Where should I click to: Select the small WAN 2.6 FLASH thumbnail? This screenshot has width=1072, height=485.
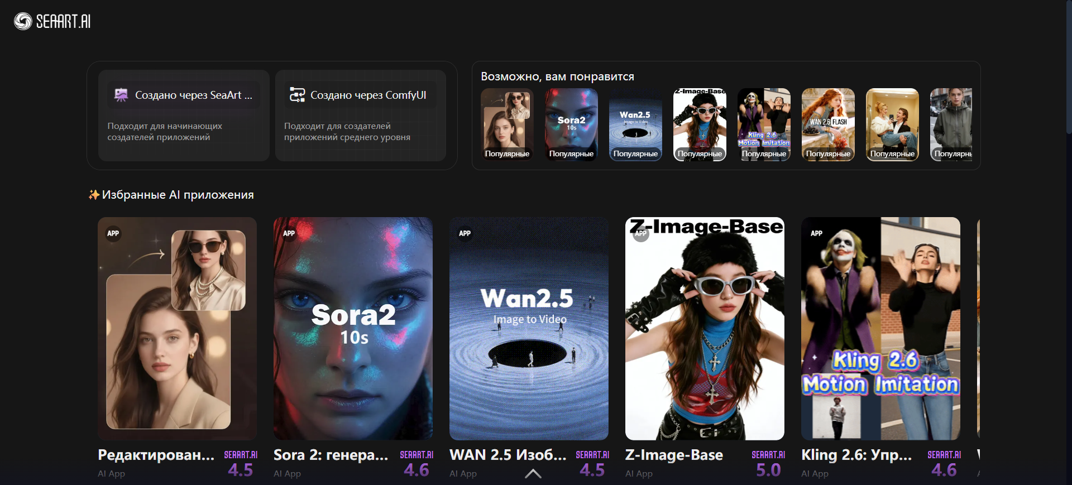click(x=828, y=124)
